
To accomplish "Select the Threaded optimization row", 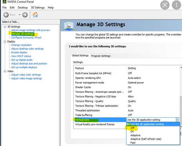I will [127, 110].
